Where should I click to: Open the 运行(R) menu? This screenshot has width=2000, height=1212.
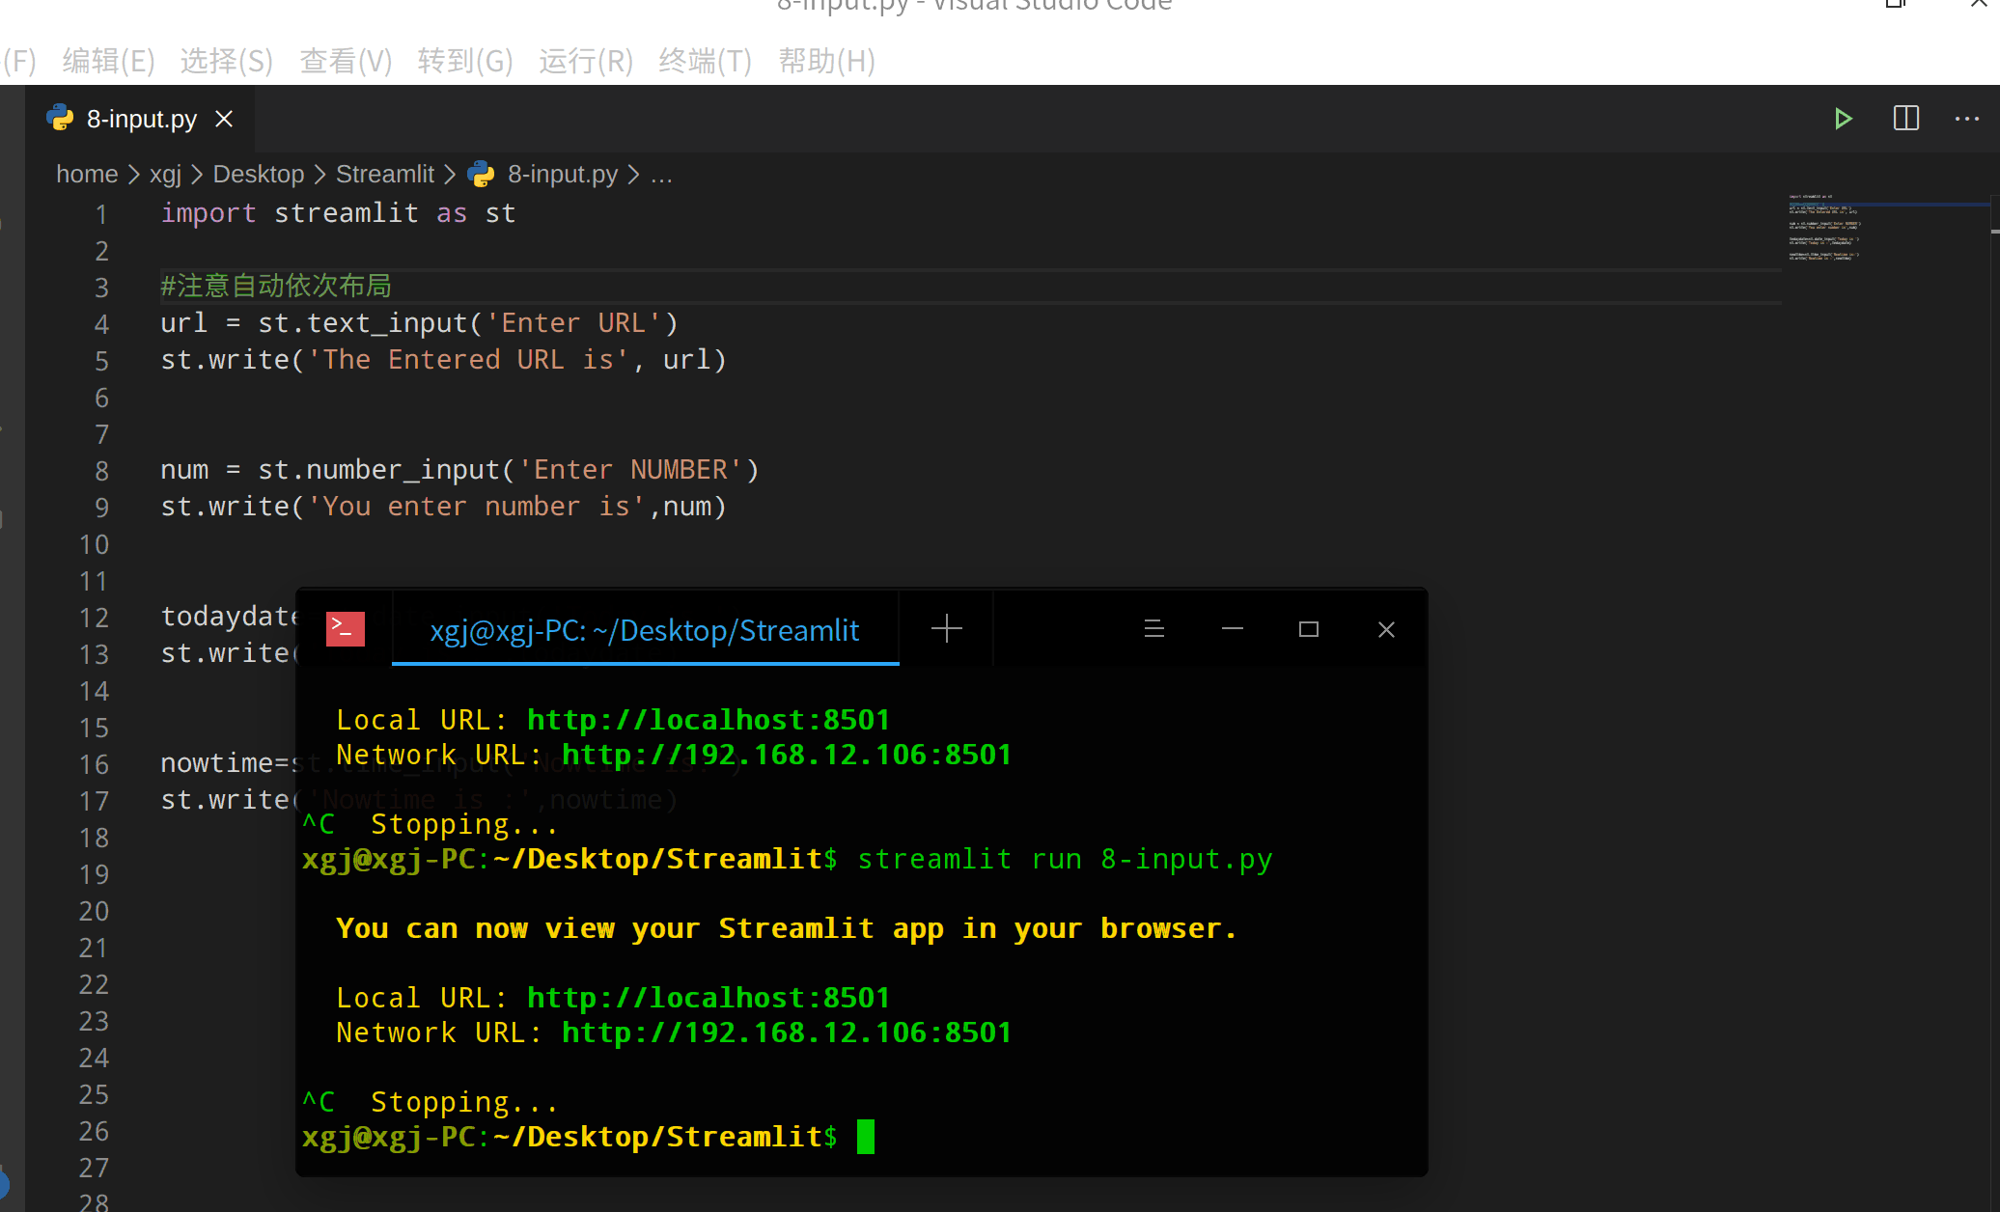[586, 62]
